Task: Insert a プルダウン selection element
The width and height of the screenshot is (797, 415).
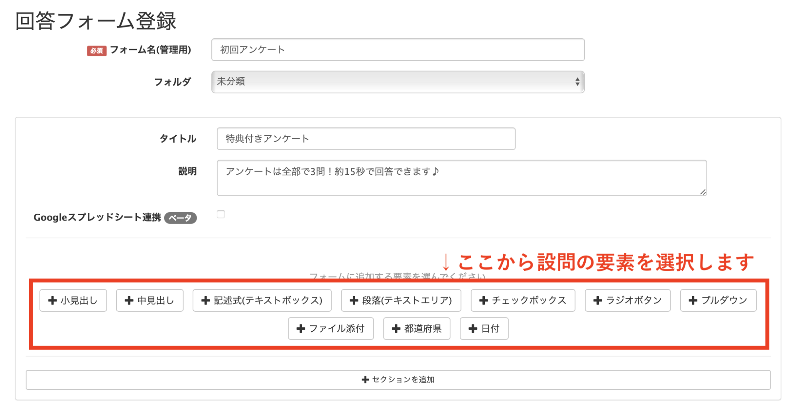Action: click(x=718, y=301)
